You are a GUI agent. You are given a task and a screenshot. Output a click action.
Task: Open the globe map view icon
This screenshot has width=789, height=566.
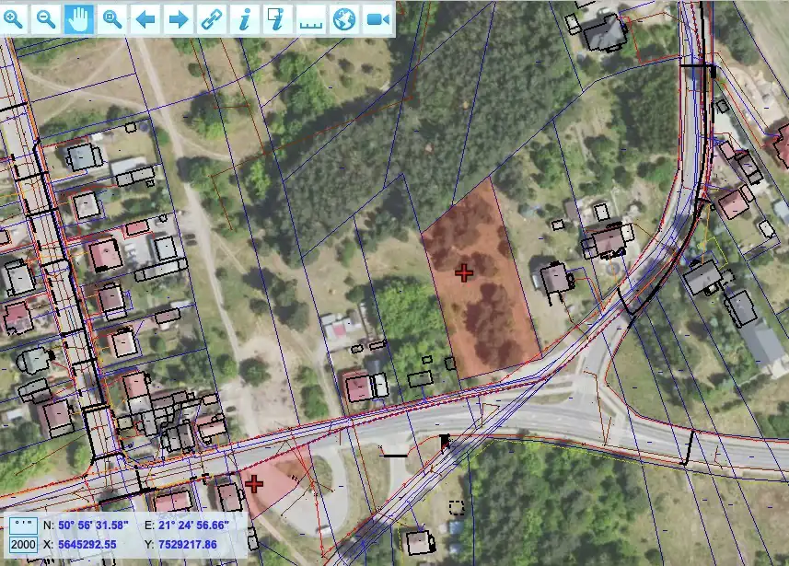tap(343, 18)
